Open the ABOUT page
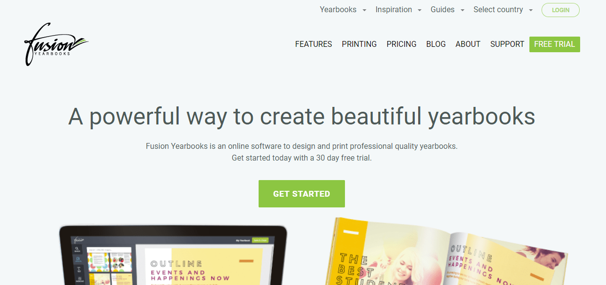 (x=468, y=44)
